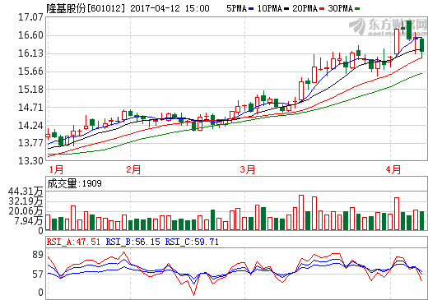Click the 44.31万 volume axis label
428x300 pixels.
[26, 192]
